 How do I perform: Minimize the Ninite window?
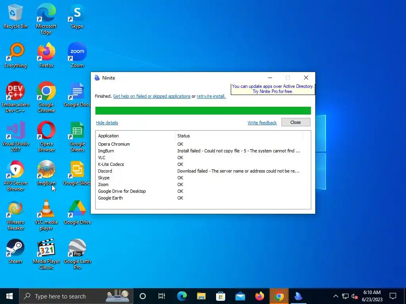point(270,78)
